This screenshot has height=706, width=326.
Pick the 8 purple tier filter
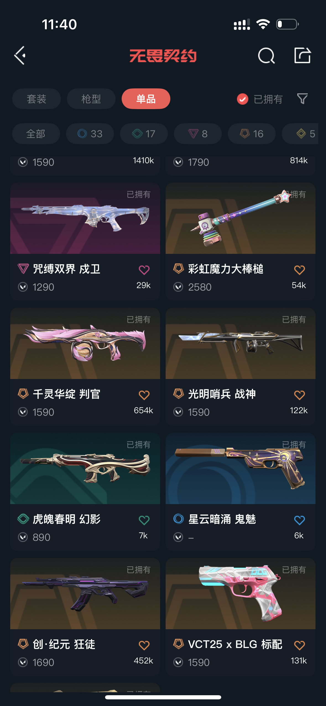coord(198,134)
